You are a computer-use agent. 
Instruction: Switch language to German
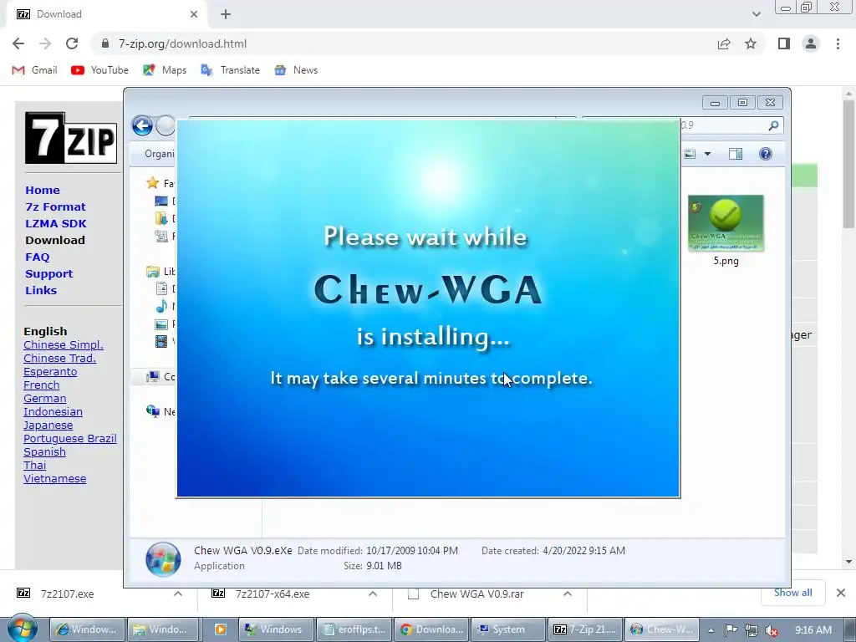click(45, 399)
